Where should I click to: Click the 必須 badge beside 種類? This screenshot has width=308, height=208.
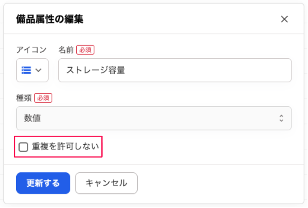43,98
